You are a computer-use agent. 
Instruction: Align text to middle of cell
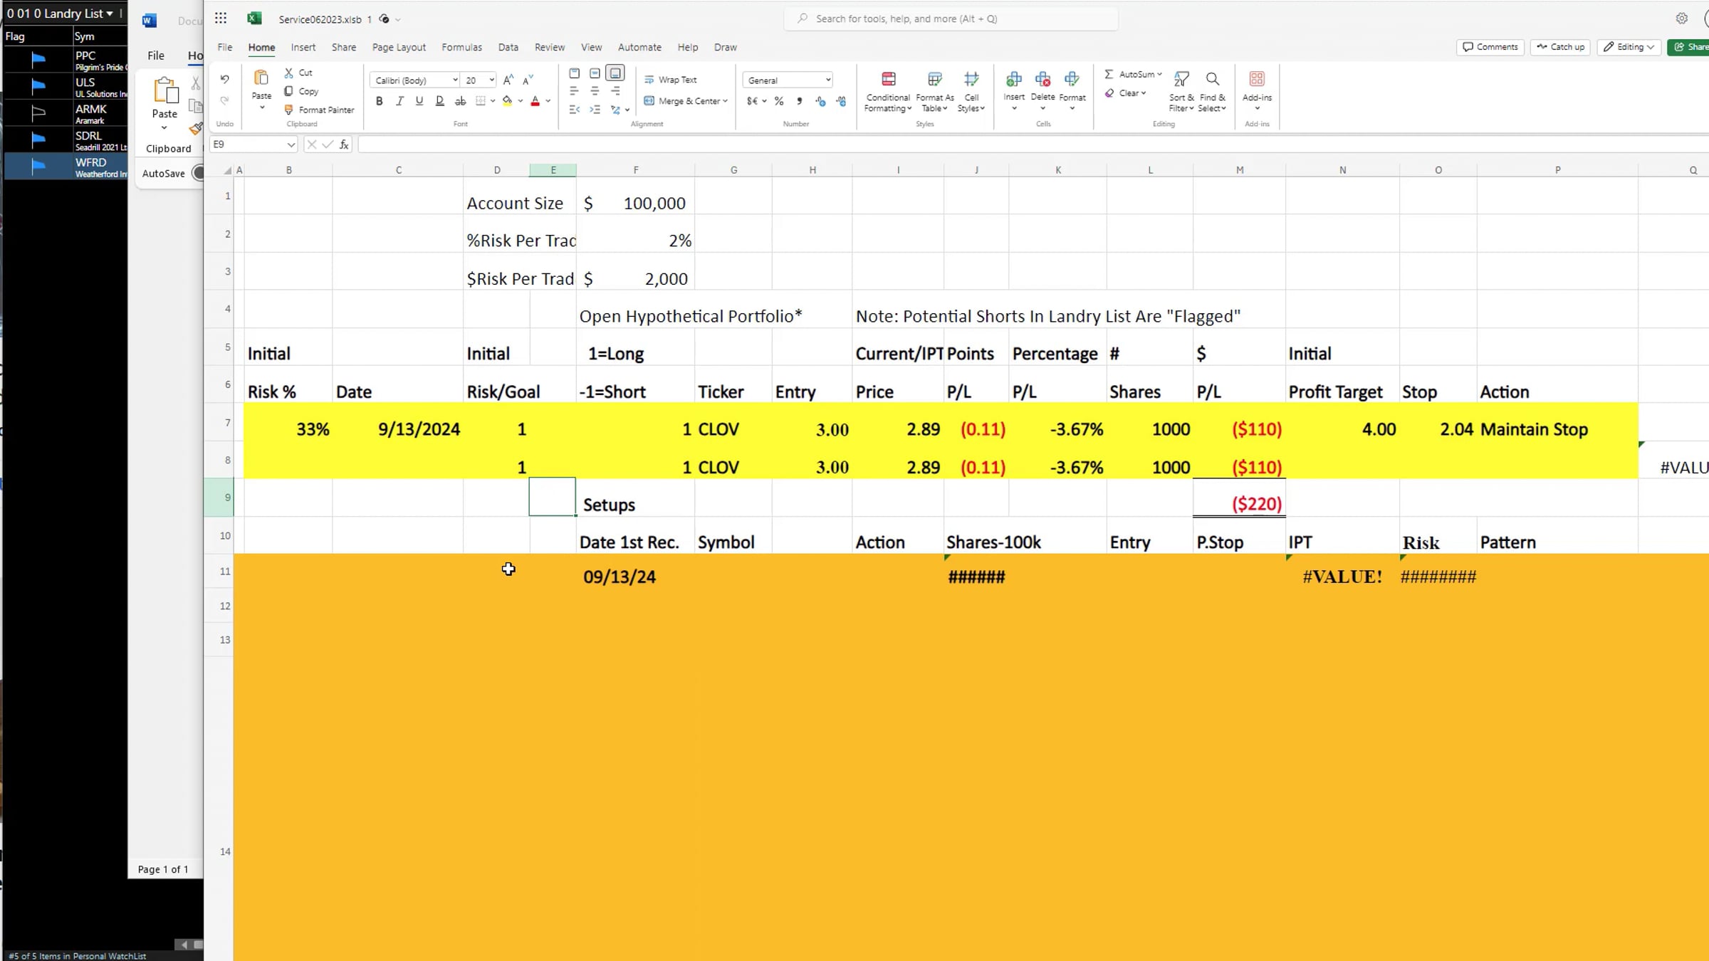[595, 73]
